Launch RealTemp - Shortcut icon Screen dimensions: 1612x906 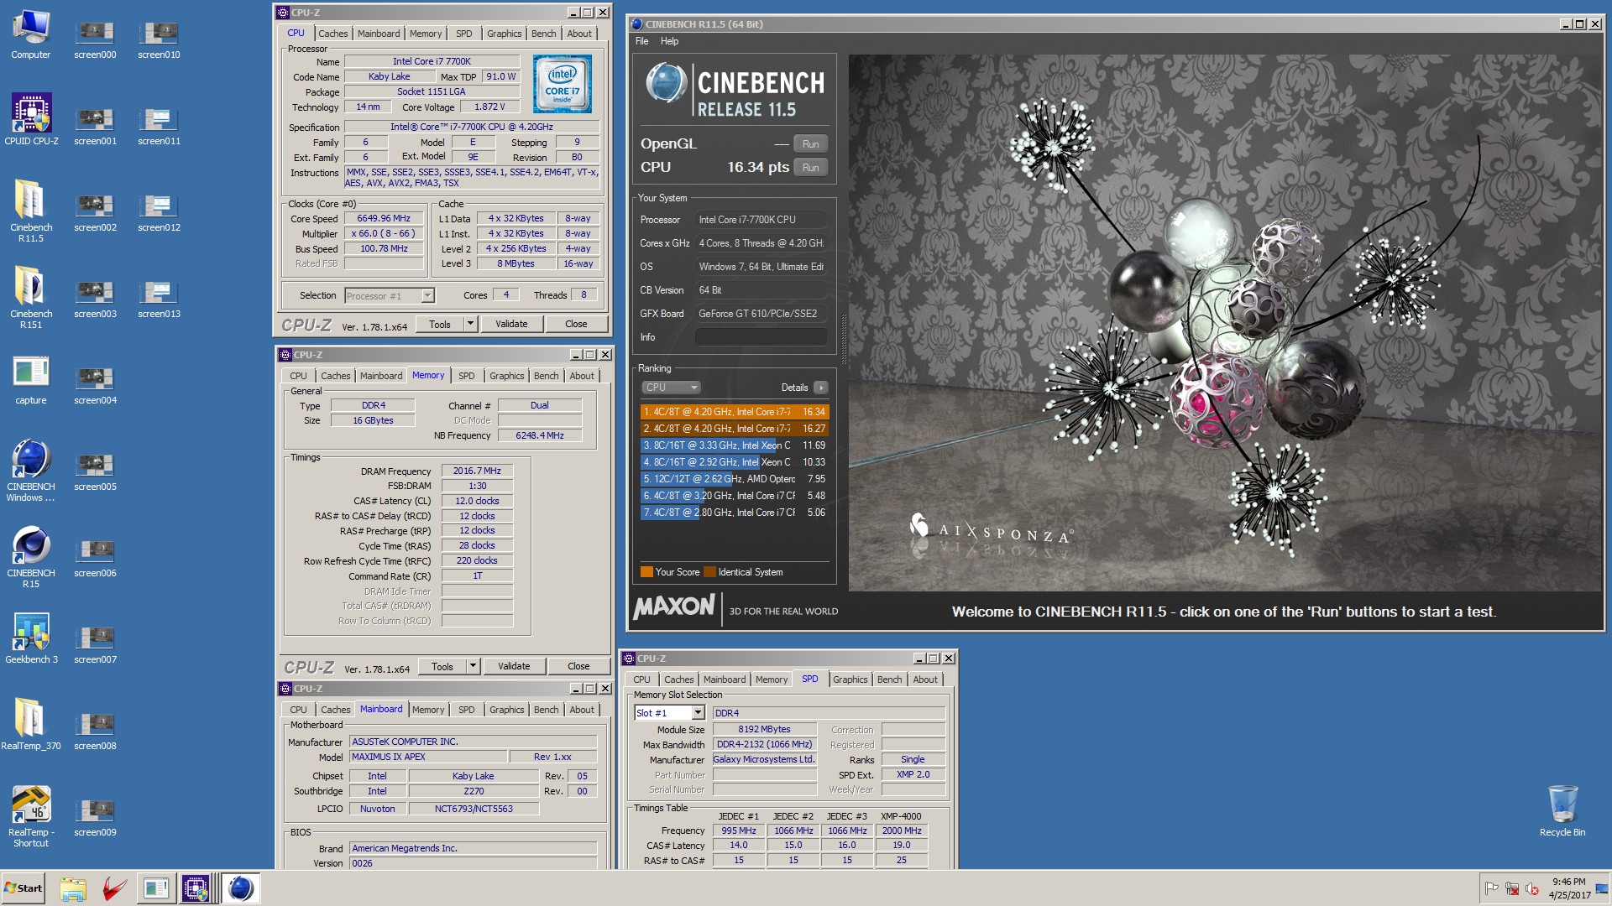click(x=31, y=816)
